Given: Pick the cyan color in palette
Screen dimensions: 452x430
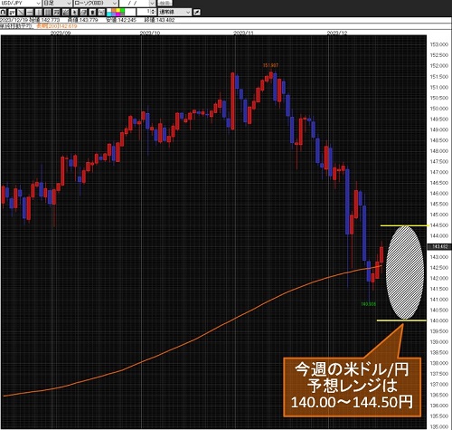Looking at the screenshot, I should point(109,14).
